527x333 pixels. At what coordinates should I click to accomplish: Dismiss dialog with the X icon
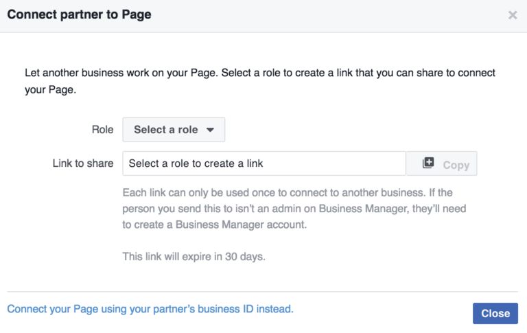pyautogui.click(x=513, y=15)
